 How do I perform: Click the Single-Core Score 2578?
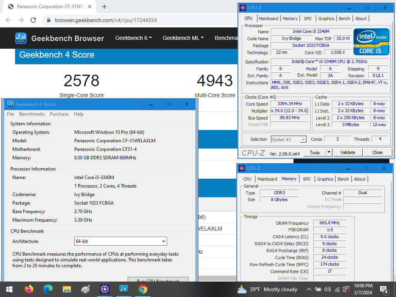tap(81, 80)
